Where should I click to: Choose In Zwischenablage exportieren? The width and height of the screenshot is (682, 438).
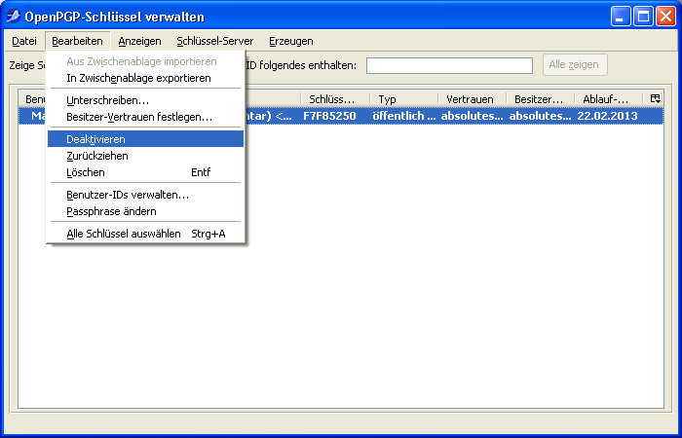(145, 78)
